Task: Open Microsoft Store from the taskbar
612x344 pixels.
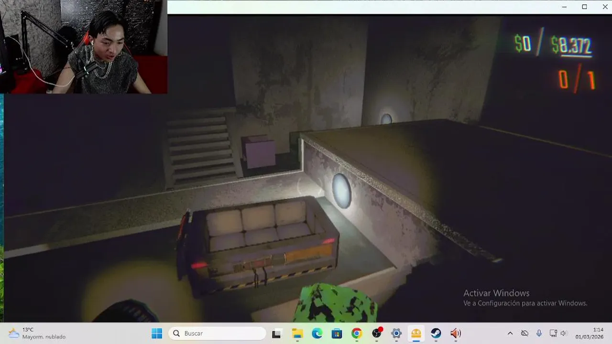Action: point(337,333)
